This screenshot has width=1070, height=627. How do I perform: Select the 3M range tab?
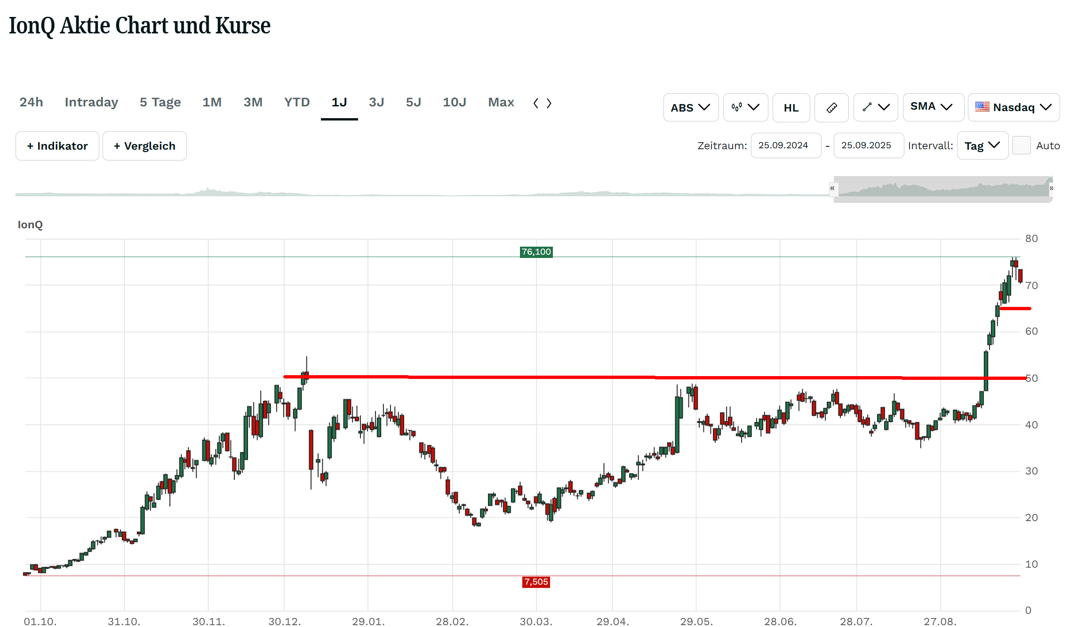253,102
